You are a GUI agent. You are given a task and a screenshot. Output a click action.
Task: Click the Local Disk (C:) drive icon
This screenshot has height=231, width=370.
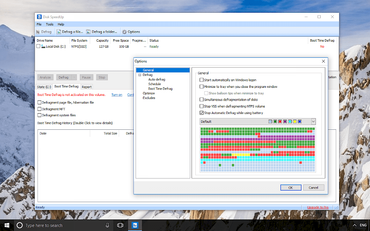pos(43,47)
